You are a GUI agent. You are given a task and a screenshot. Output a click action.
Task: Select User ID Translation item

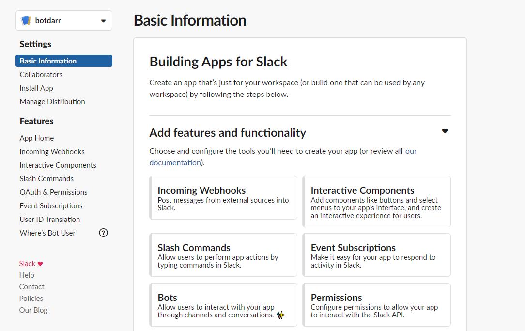(50, 220)
